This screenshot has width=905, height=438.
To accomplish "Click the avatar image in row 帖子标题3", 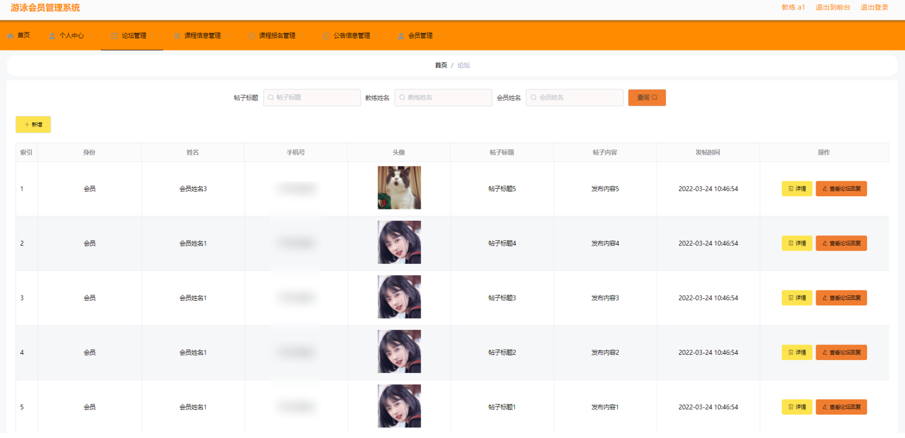I will 399,297.
